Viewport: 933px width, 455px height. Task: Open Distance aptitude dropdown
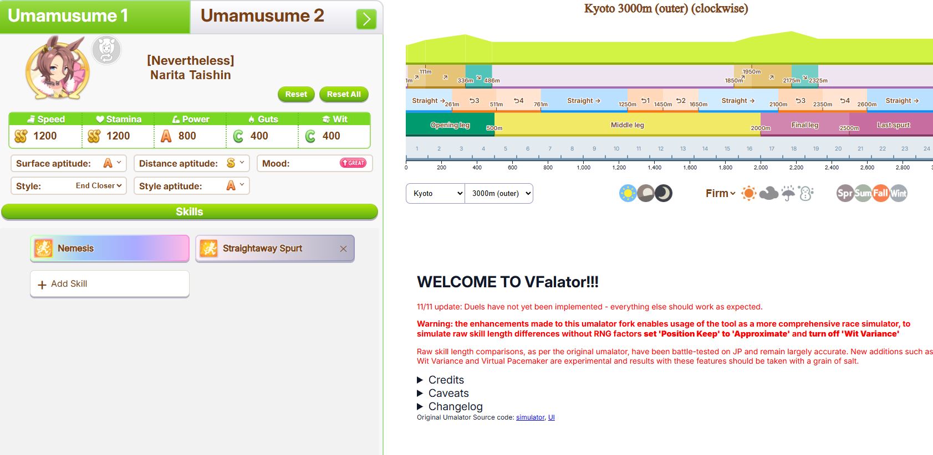[x=236, y=163]
